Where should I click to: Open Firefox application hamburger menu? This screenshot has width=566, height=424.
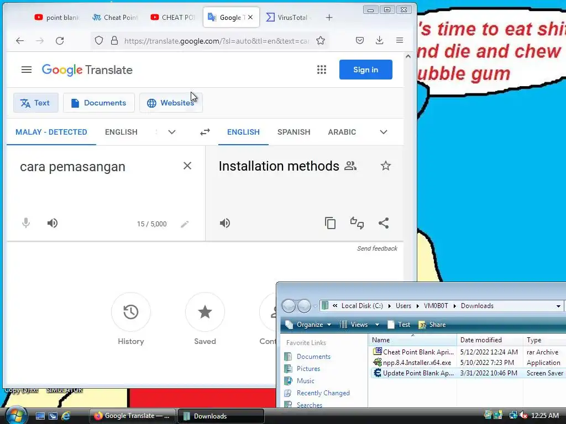point(400,40)
